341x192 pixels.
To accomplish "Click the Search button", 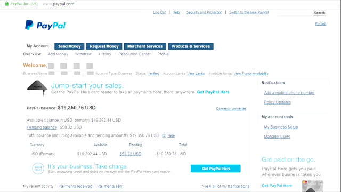I will coord(319,13).
